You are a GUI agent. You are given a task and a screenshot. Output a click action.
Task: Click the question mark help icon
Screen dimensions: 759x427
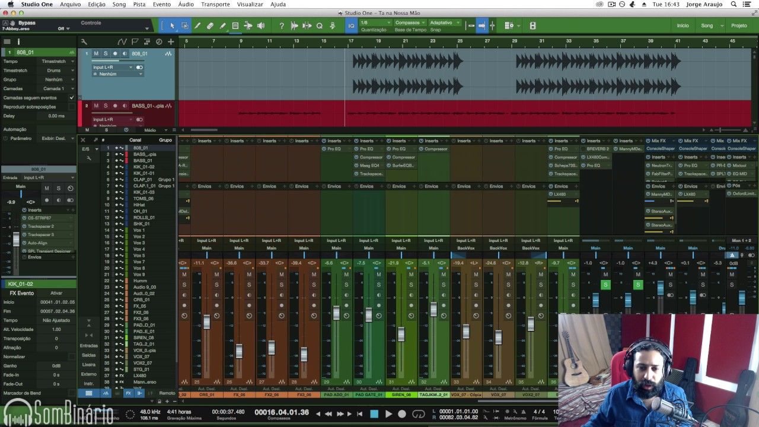point(282,26)
